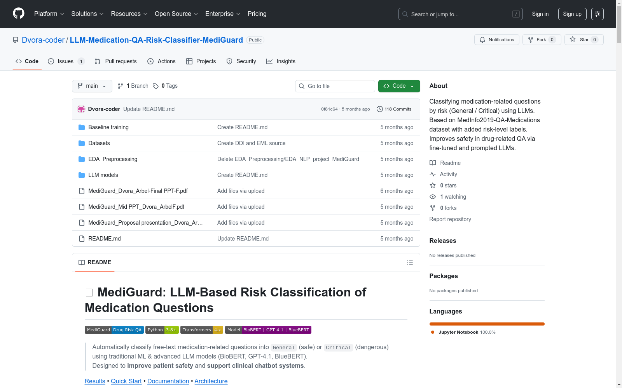Viewport: 622px width, 388px height.
Task: Expand the Enterprise menu
Action: (223, 14)
